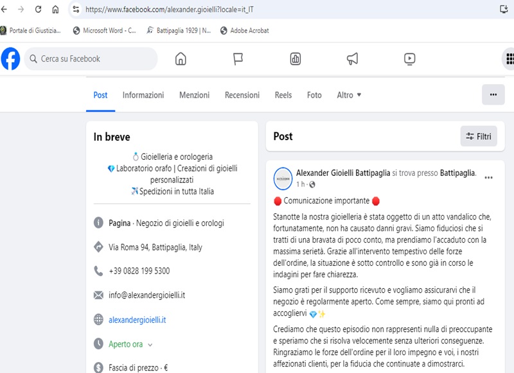Click the email envelope icon
514x373 pixels.
tap(98, 295)
